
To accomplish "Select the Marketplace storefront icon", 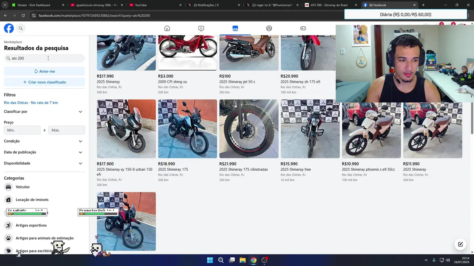I will 235,28.
